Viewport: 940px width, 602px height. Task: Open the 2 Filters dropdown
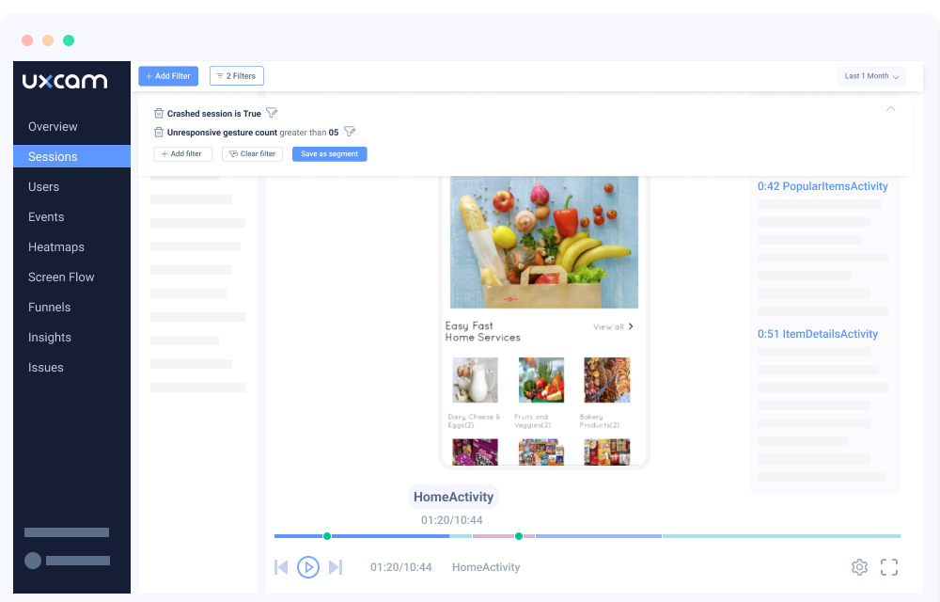[237, 76]
